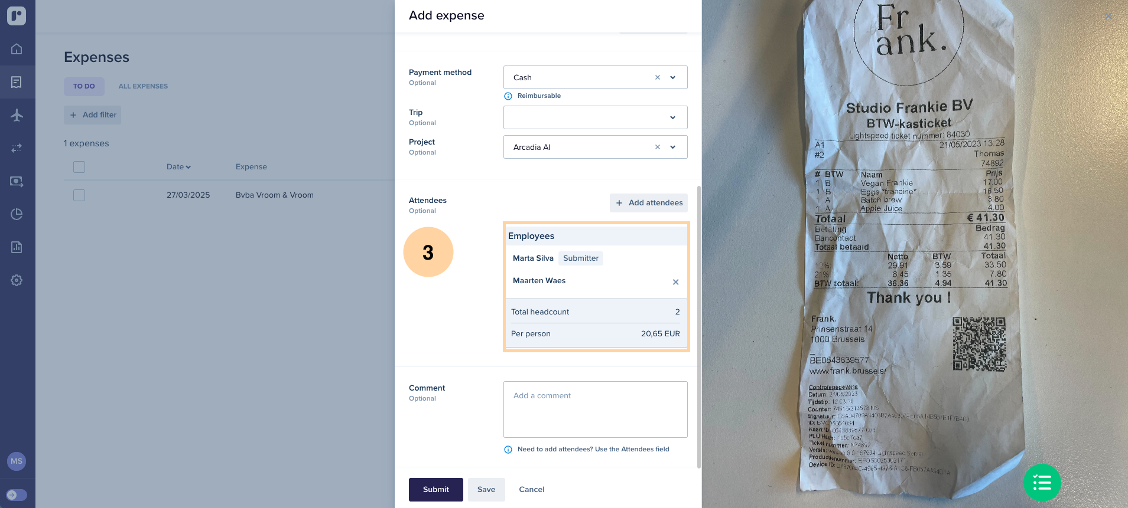The width and height of the screenshot is (1128, 508).
Task: Expand the Project dropdown arrow
Action: pos(672,147)
